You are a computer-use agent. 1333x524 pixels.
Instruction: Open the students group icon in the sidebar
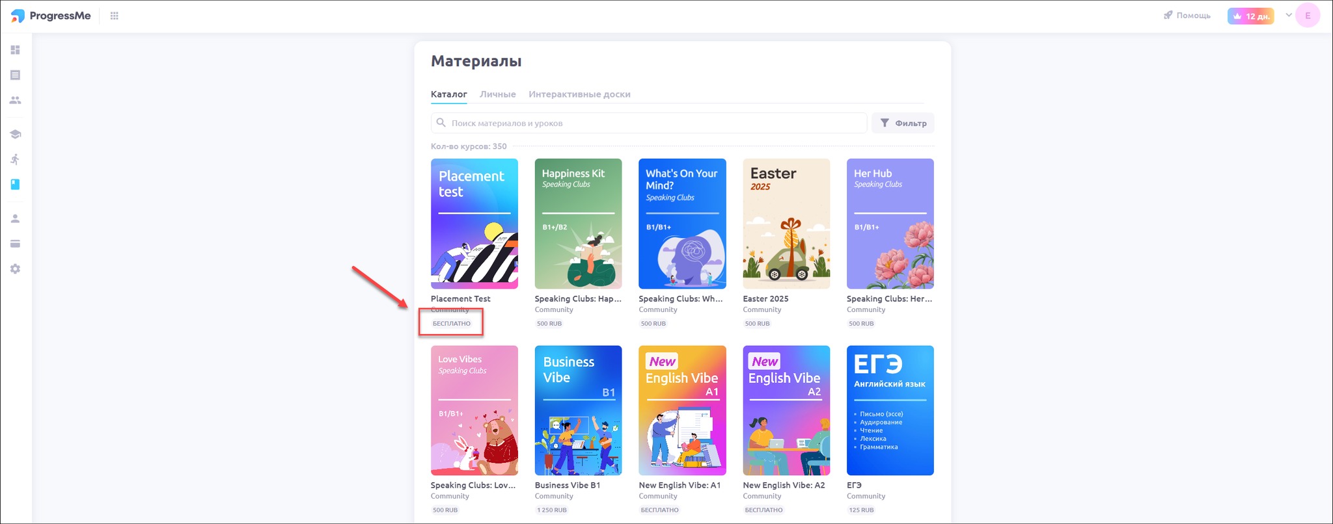point(16,100)
